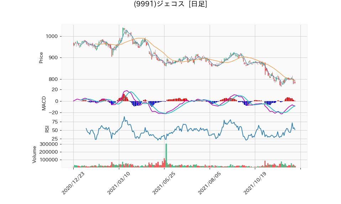Click the 2021/05/25 date label
This screenshot has width=341, height=204.
164,183
